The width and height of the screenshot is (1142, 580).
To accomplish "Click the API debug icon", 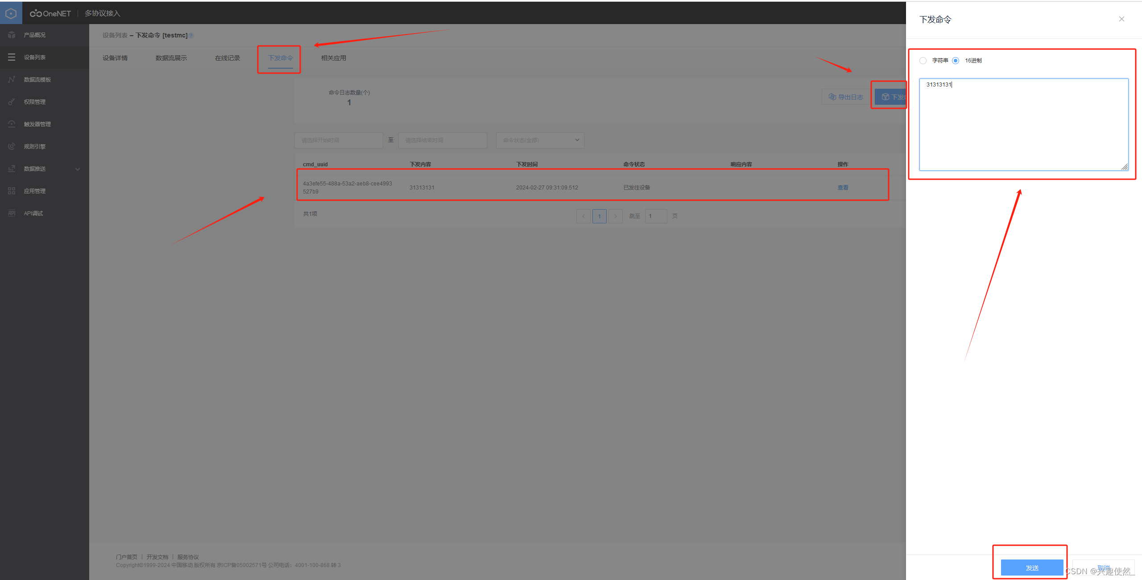I will coord(12,213).
